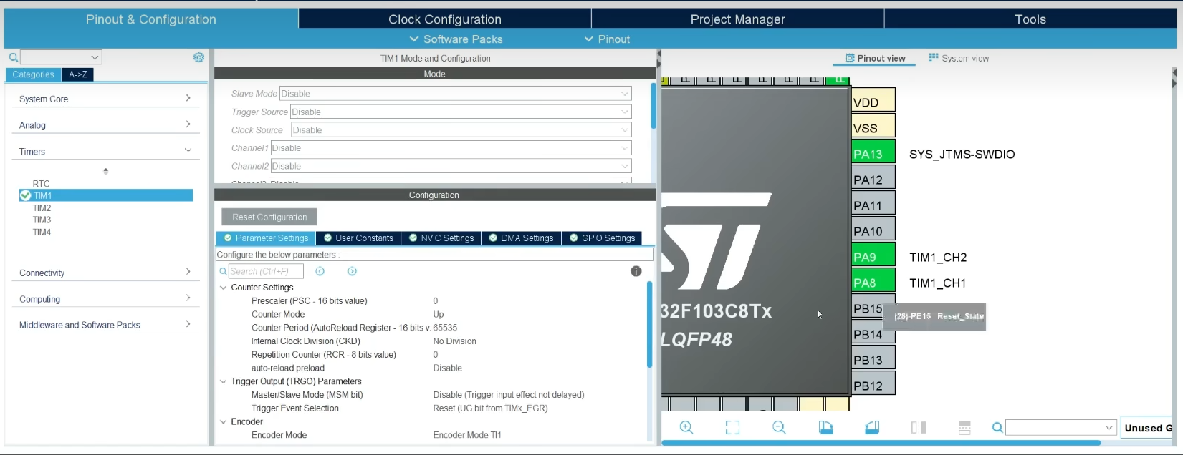Screen dimensions: 1183x455
Task: Open the categories settings gear icon
Action: (198, 57)
